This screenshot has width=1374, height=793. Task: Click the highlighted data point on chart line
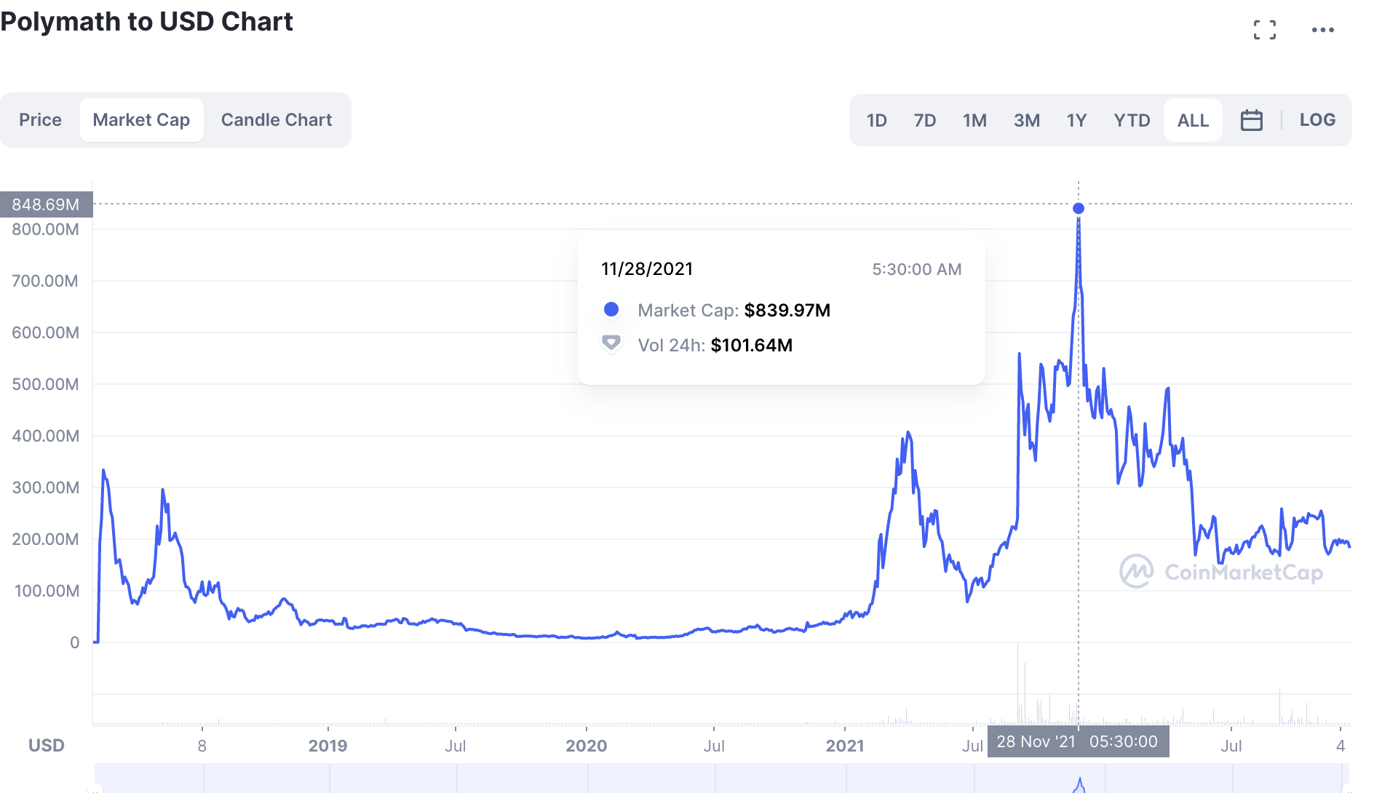coord(1079,209)
